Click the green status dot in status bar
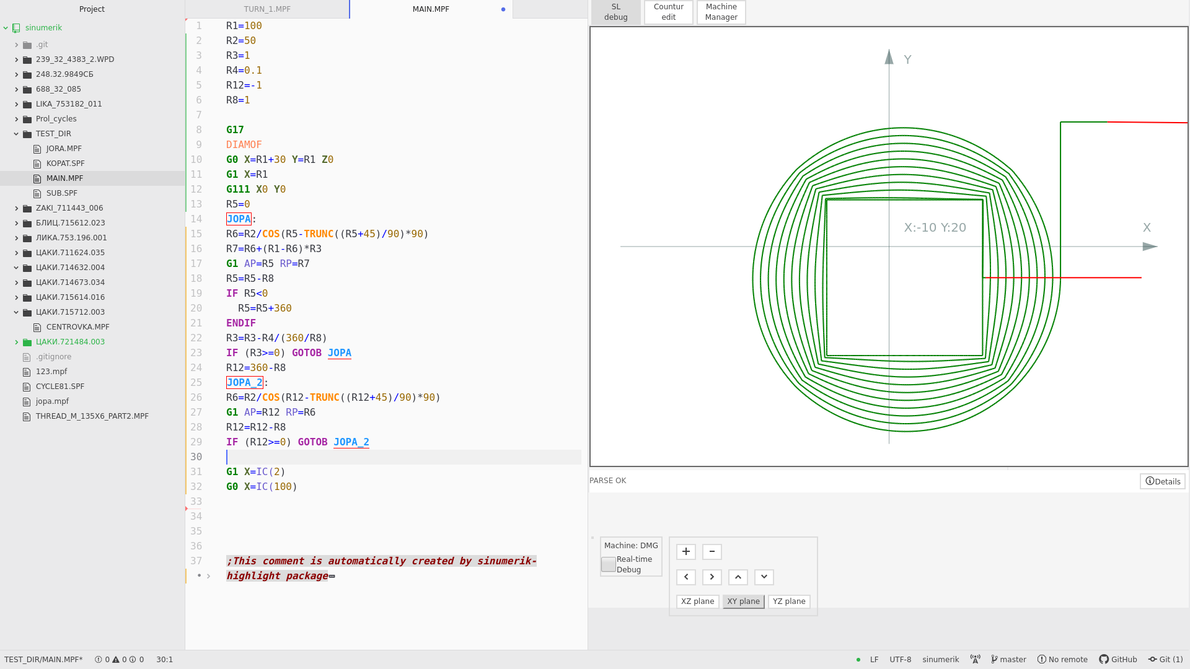The image size is (1190, 669). tap(858, 660)
